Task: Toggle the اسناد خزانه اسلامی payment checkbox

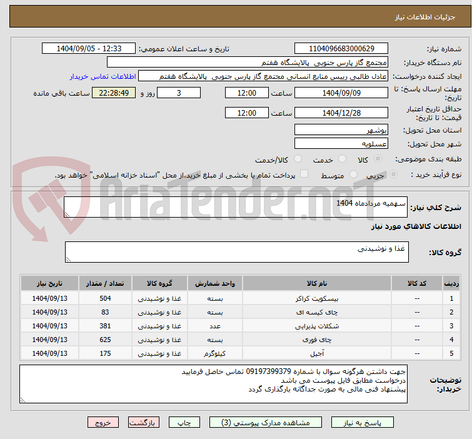Action: (x=304, y=174)
